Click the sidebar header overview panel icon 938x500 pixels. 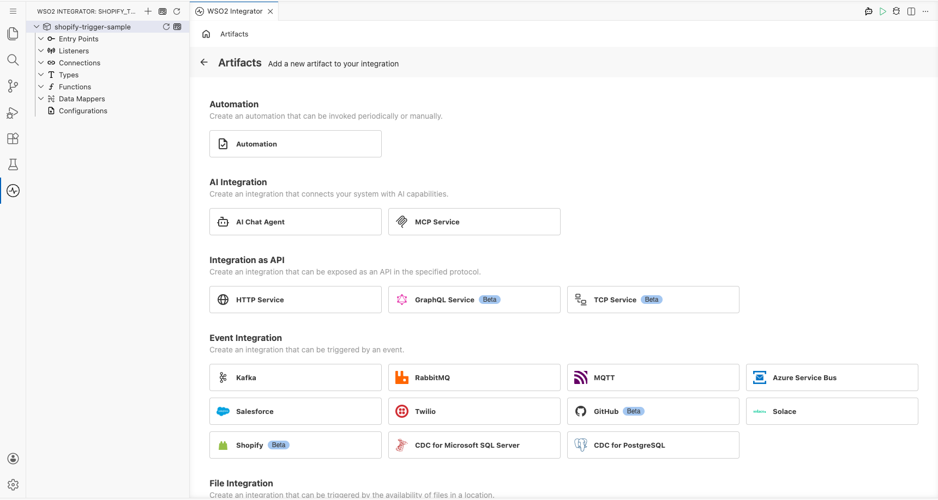pyautogui.click(x=163, y=11)
